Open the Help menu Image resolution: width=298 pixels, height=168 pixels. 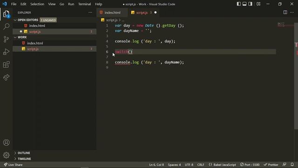[98, 4]
